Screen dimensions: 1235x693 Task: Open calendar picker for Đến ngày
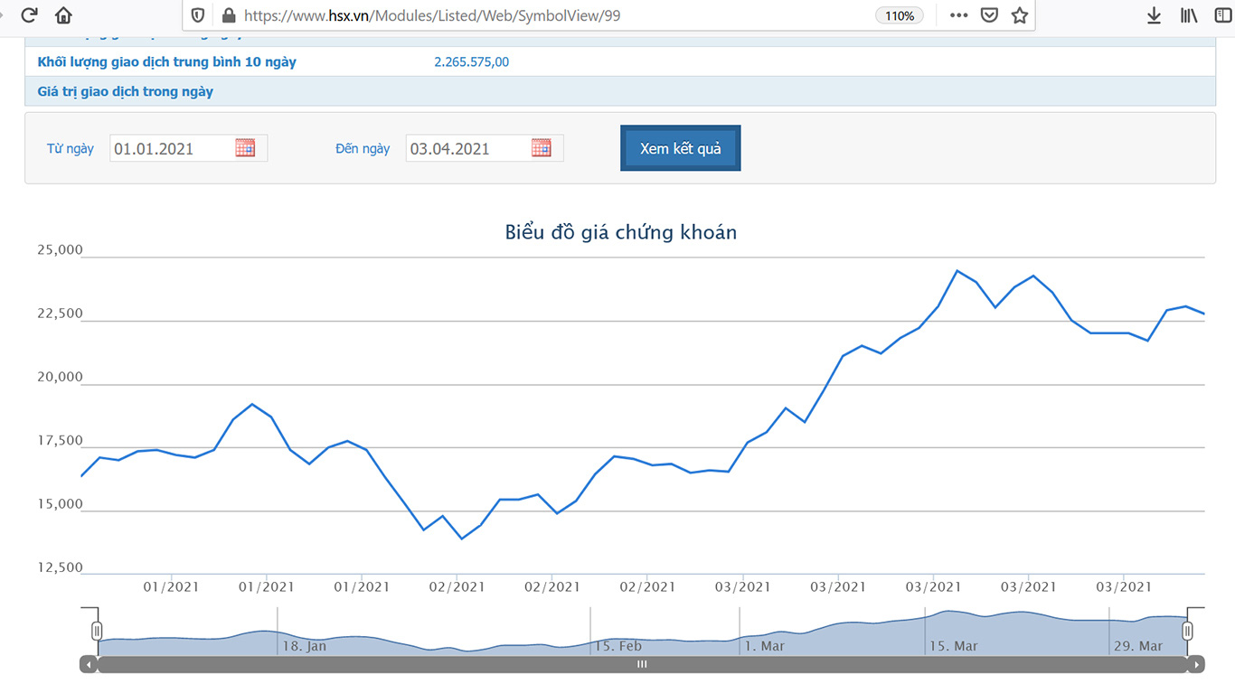point(541,148)
